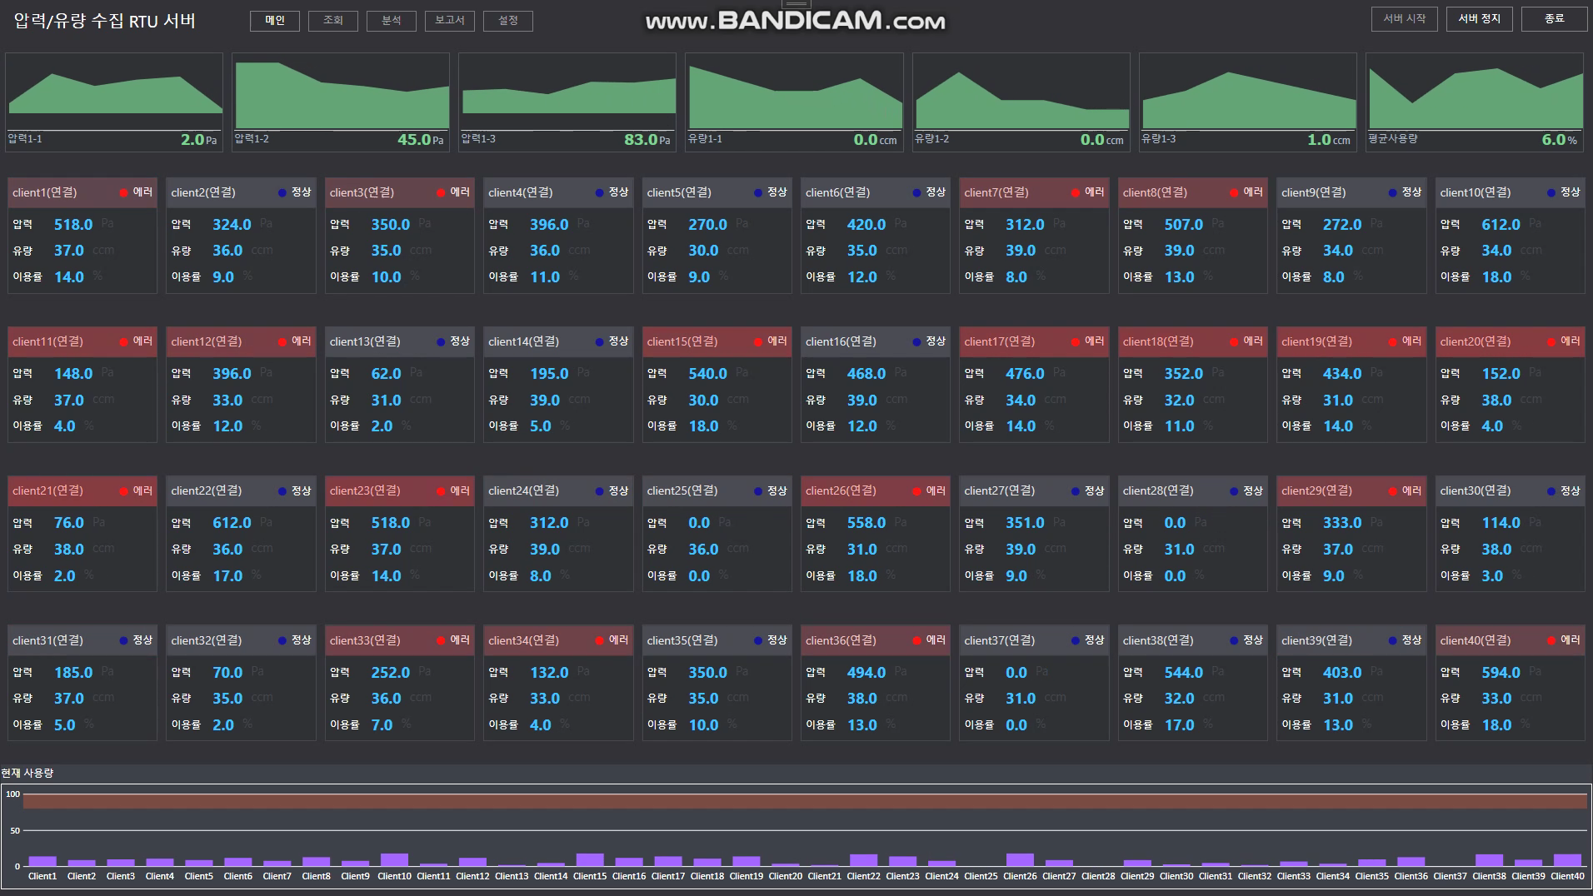Screen dimensions: 1593x896
Task: Click the red status dot on client15
Action: pos(758,341)
